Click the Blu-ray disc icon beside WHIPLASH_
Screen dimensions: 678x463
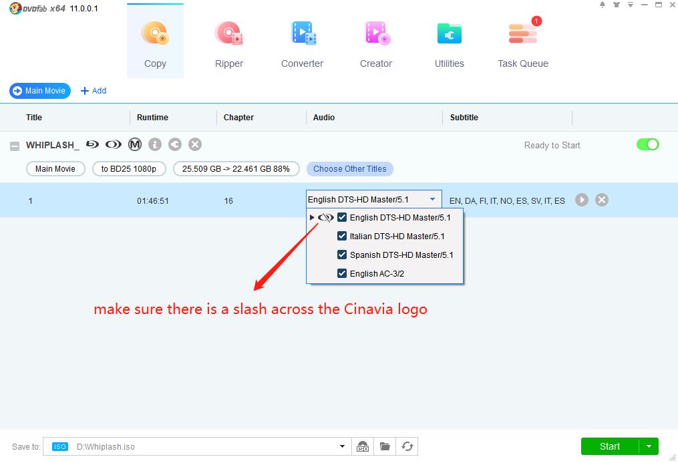click(x=92, y=144)
